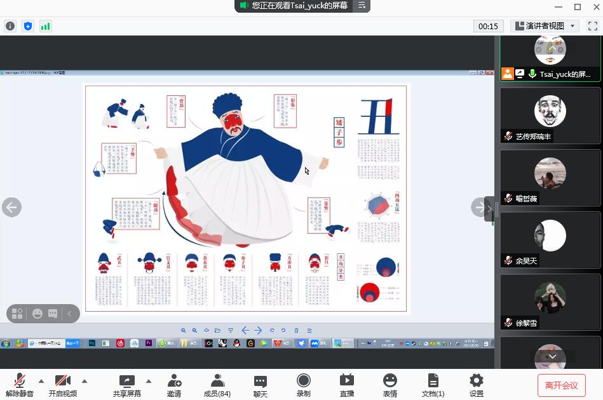The image size is (603, 400).
Task: Open the Reactions (表情) icon
Action: [390, 385]
